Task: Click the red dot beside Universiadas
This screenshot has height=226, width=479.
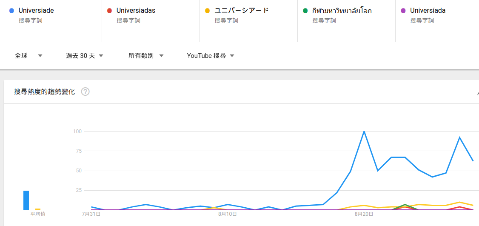Action: [x=109, y=11]
